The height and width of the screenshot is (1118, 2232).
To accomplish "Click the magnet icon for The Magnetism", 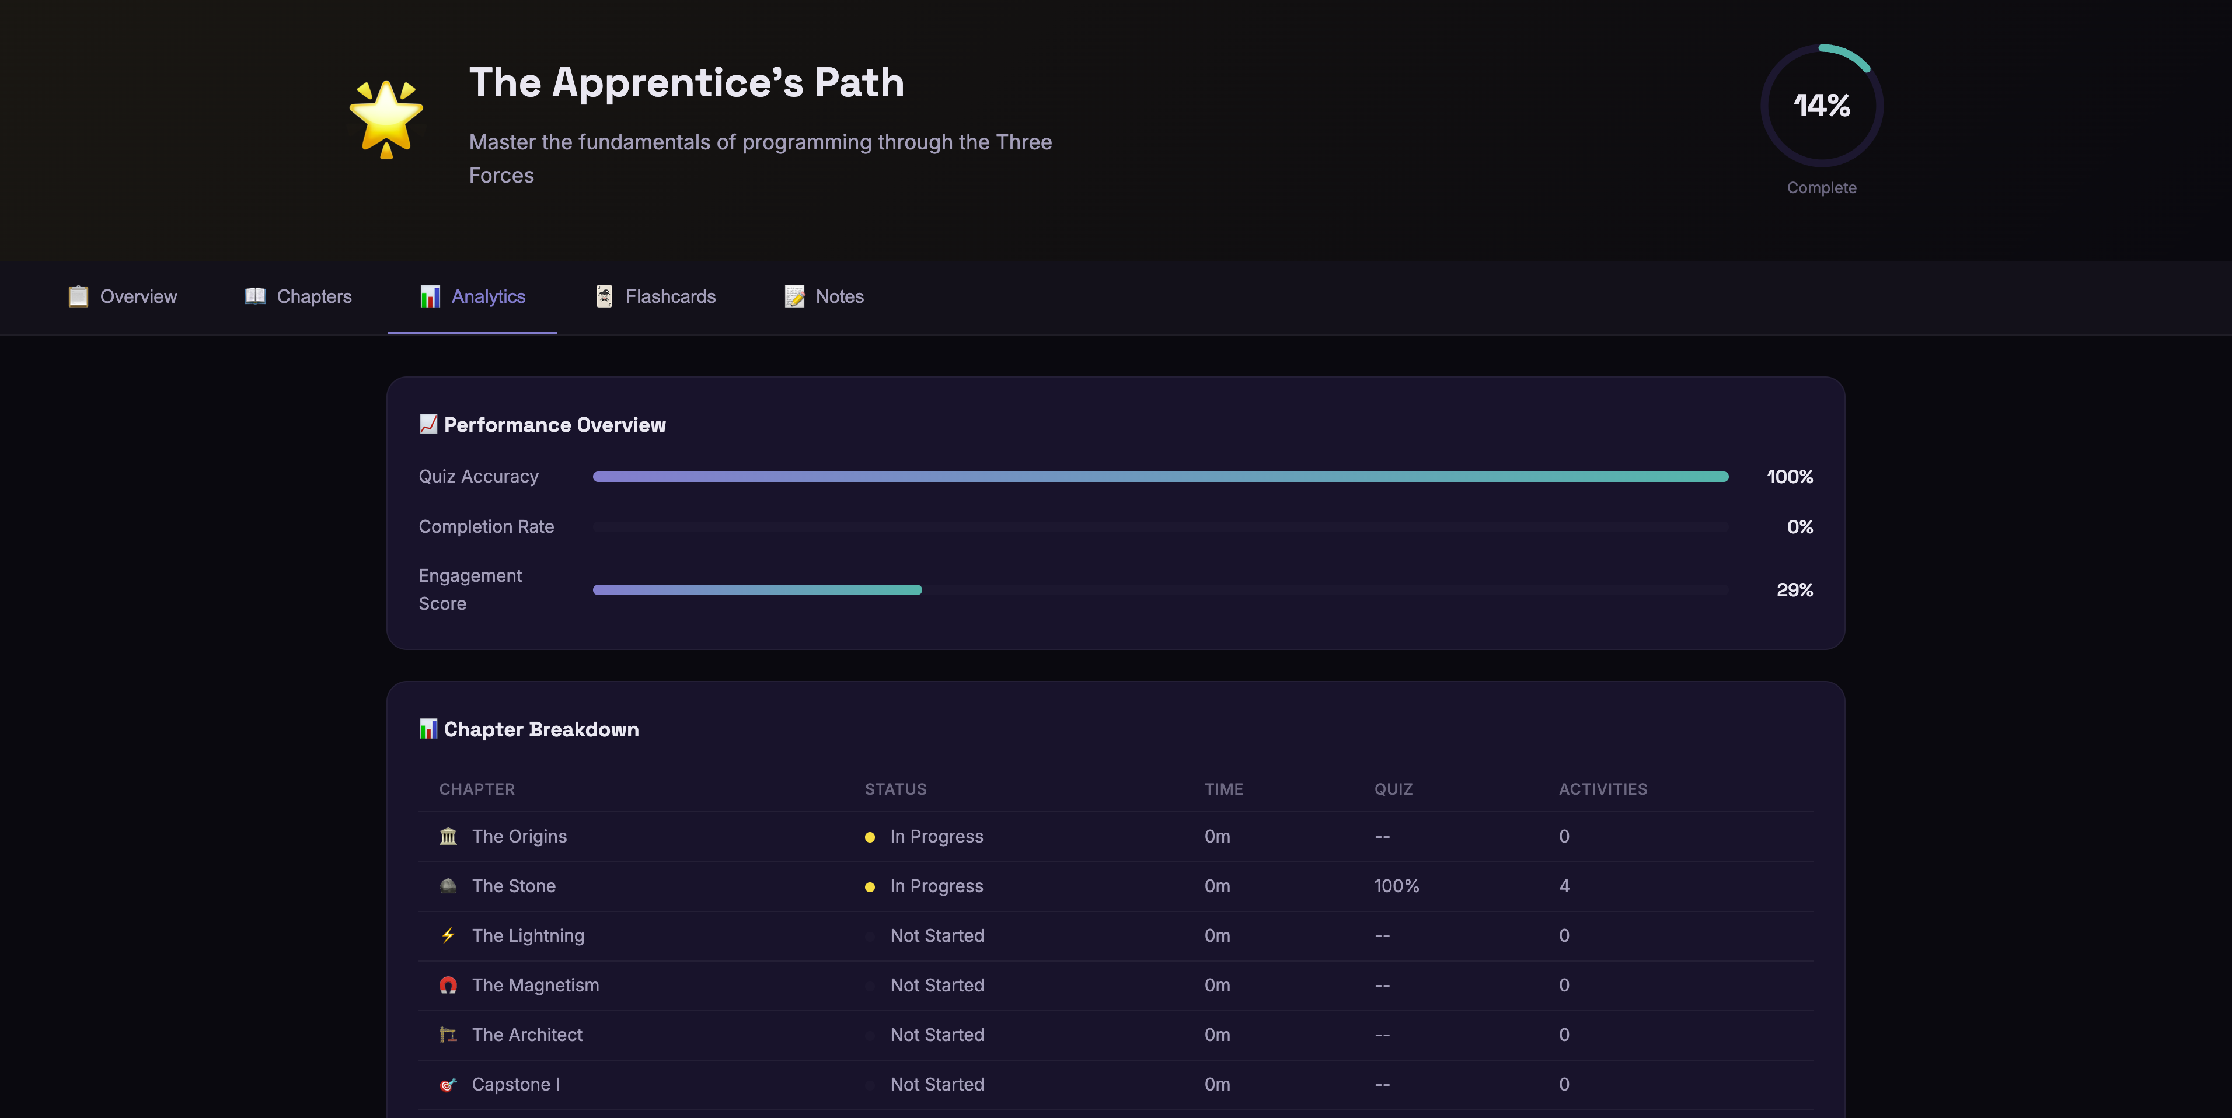I will pos(448,984).
